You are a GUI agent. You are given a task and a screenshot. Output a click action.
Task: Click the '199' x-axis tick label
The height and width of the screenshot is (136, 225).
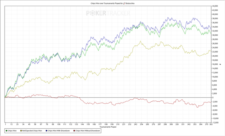[112, 124]
